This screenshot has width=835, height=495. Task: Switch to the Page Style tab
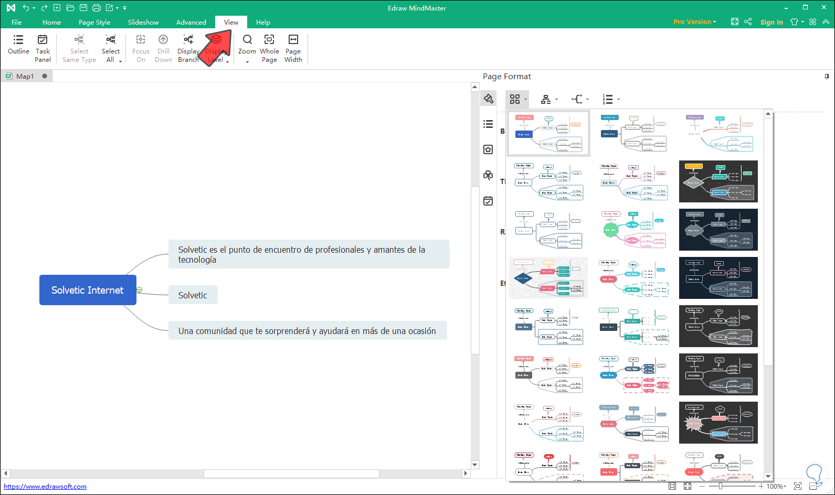click(x=94, y=22)
